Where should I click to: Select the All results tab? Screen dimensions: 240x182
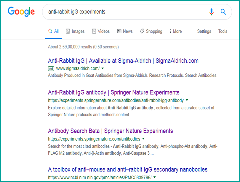54,31
